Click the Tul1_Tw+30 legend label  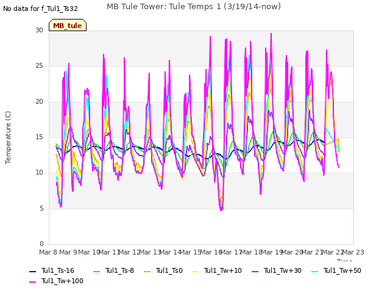(x=283, y=270)
